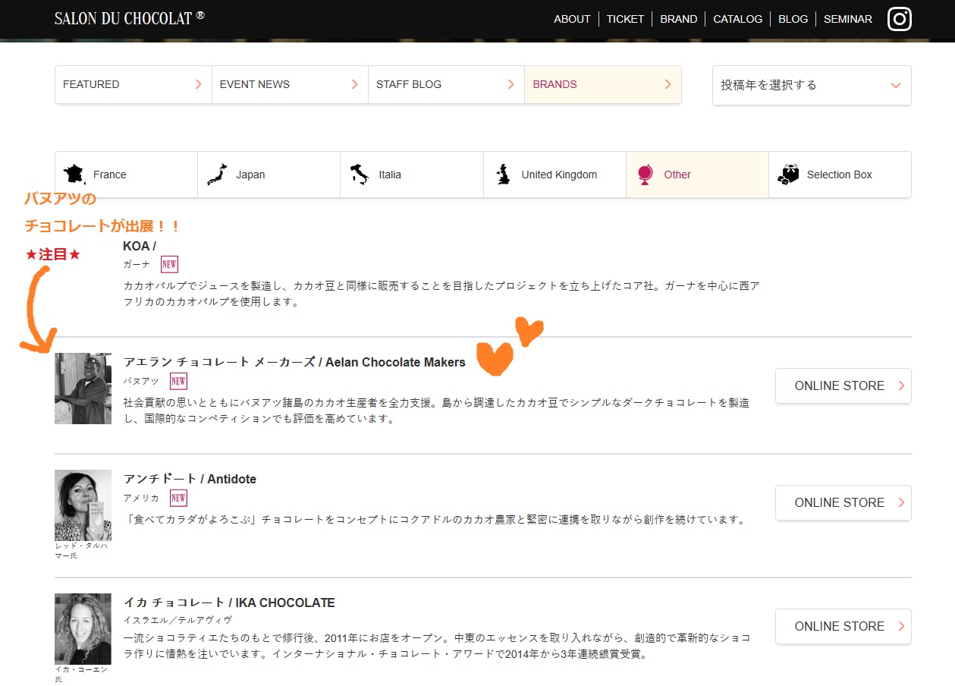Click the arrow on BRANDS tab

668,84
